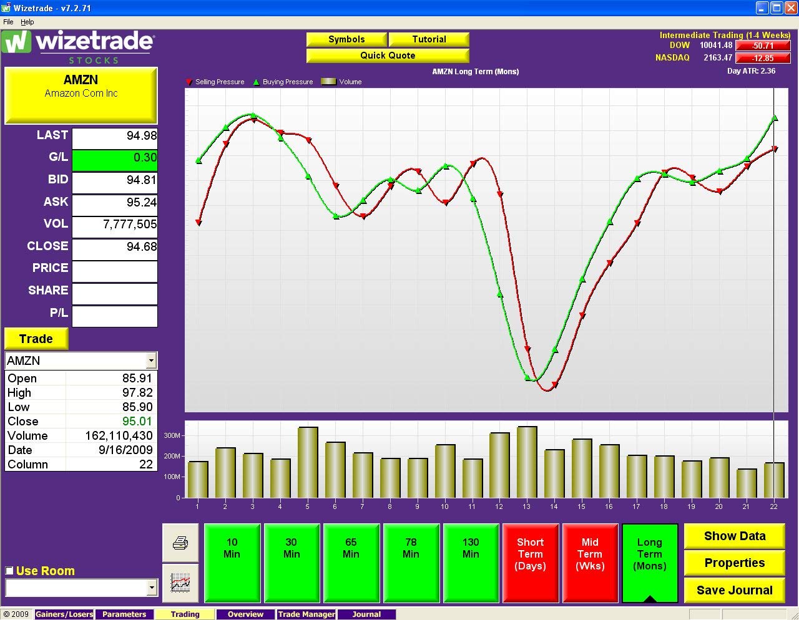Click the AMZN Amazon Com Inc symbol panel
The width and height of the screenshot is (799, 620).
81,95
